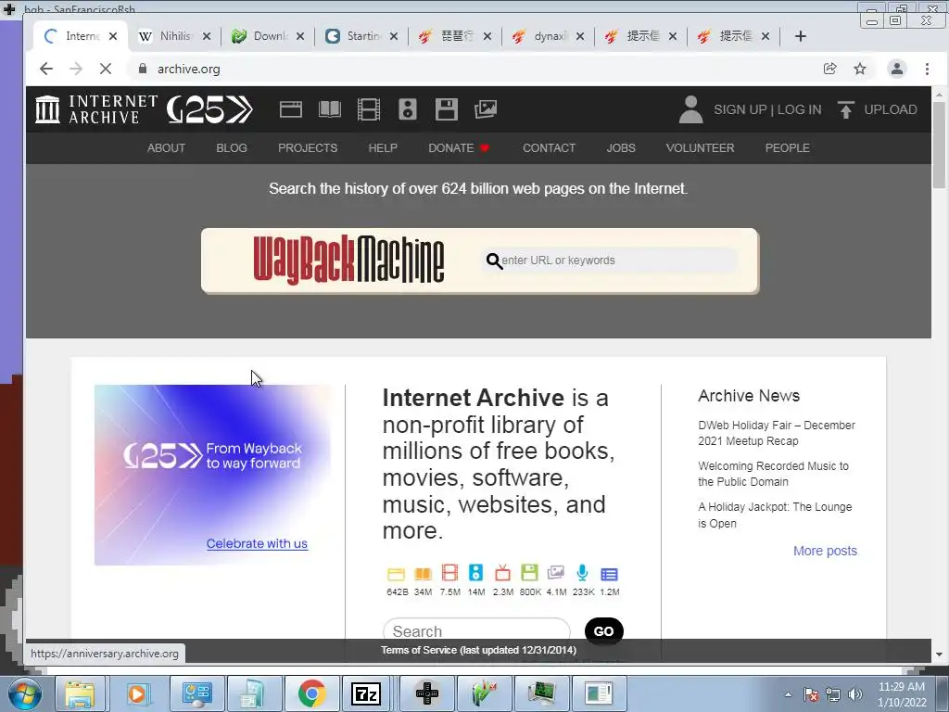Click the 233K concerts microphone icon
The width and height of the screenshot is (949, 712).
coord(582,573)
